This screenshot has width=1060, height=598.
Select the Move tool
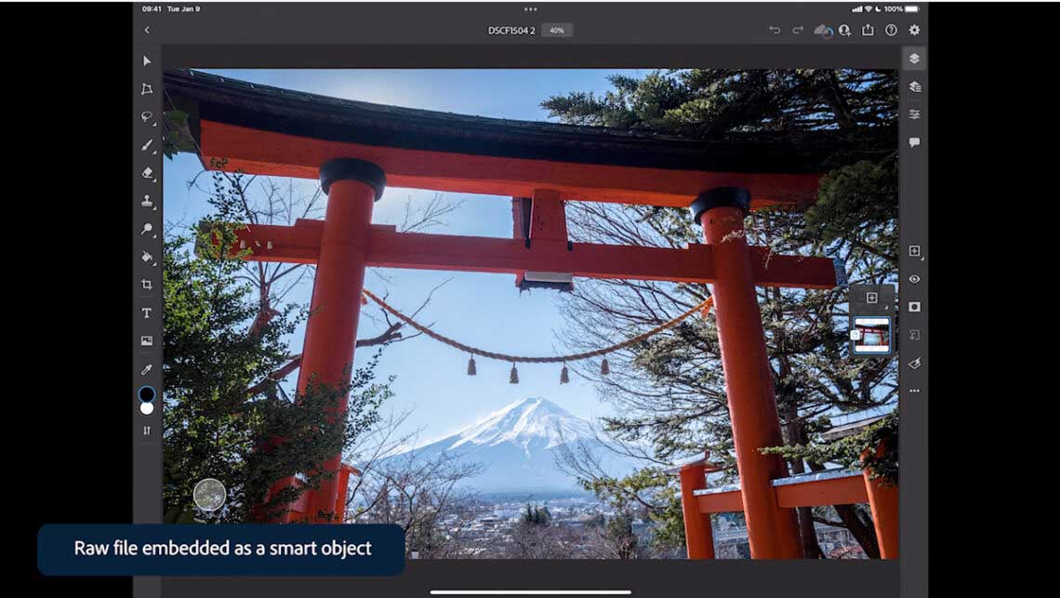pyautogui.click(x=147, y=60)
